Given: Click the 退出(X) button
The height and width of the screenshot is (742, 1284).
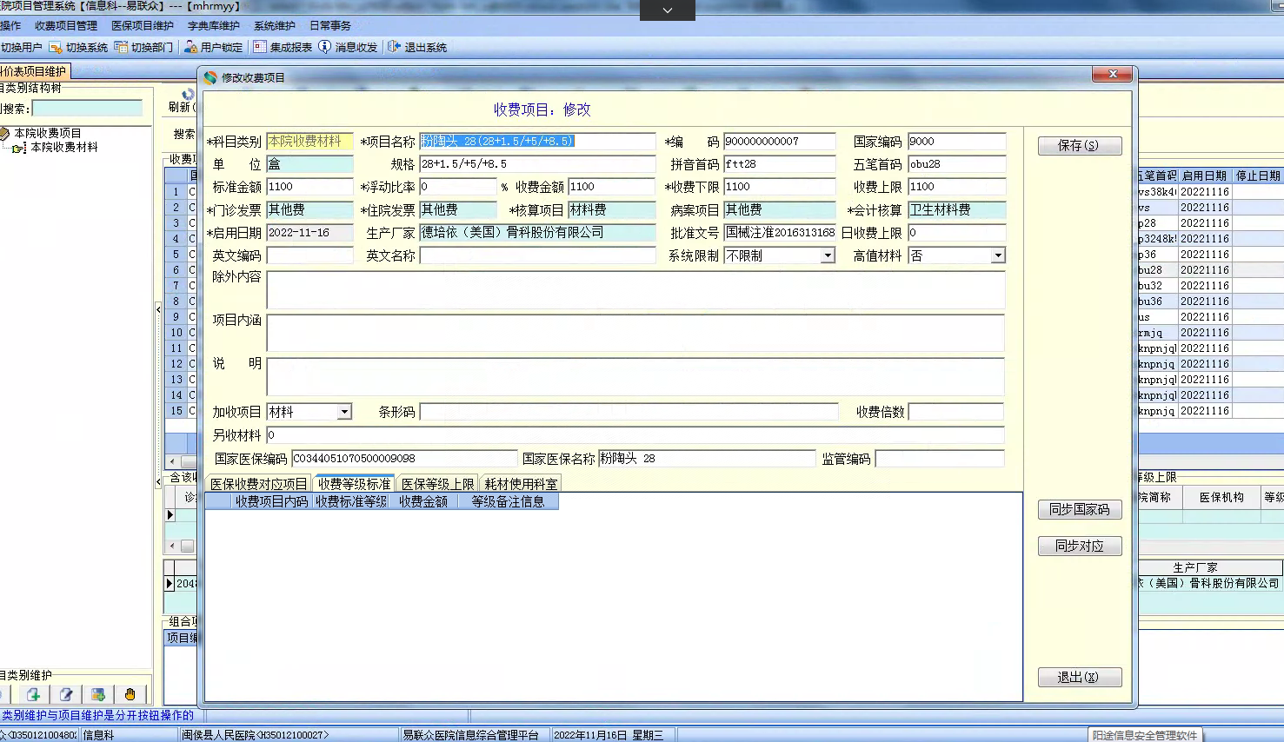Looking at the screenshot, I should [x=1078, y=677].
